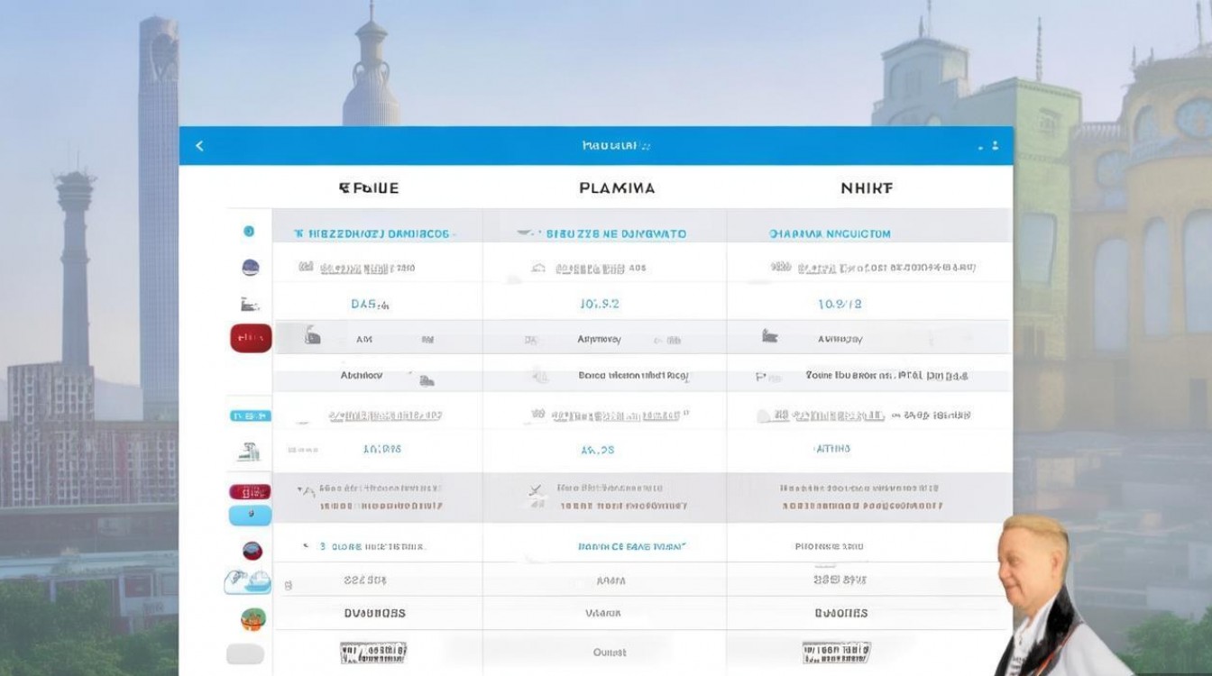Click the red rounded sidebar button
The width and height of the screenshot is (1212, 676).
[251, 338]
